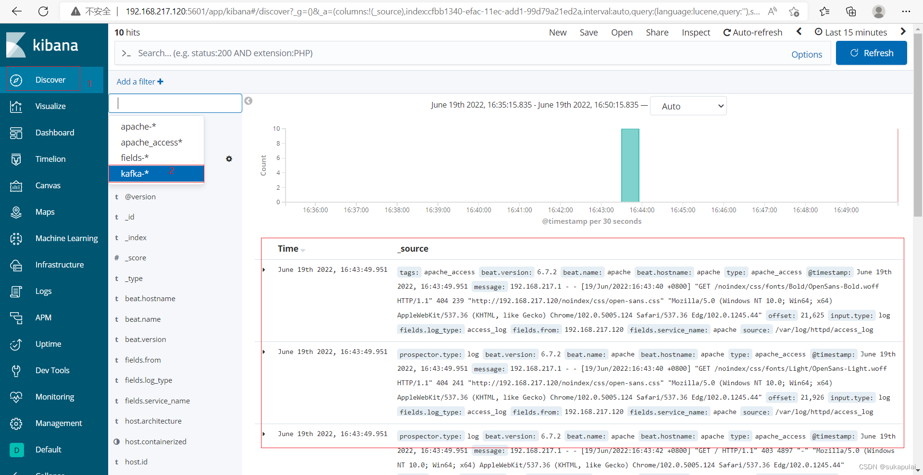Open the Dev Tools icon
Screen dimensions: 923x475
coord(16,370)
